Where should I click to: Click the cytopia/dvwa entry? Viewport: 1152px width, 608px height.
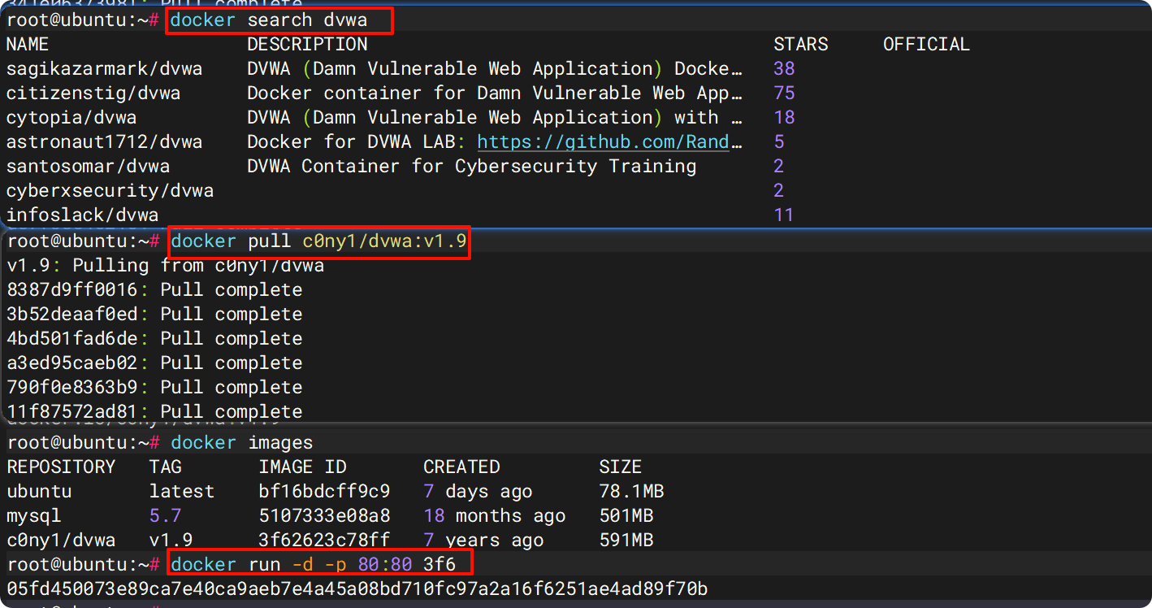coord(71,118)
